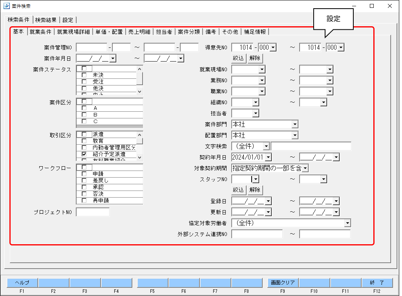The height and width of the screenshot is (296, 402).
Task: Open the 案件年月日 end date dropdown
Action: (181, 58)
